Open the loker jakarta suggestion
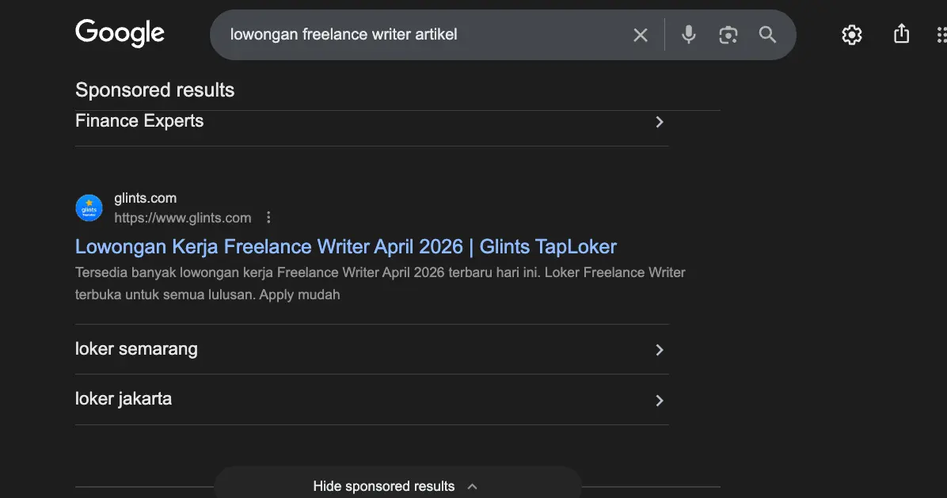 [x=371, y=400]
